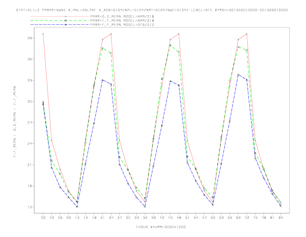Click x-axis hour label 57

click(204, 218)
